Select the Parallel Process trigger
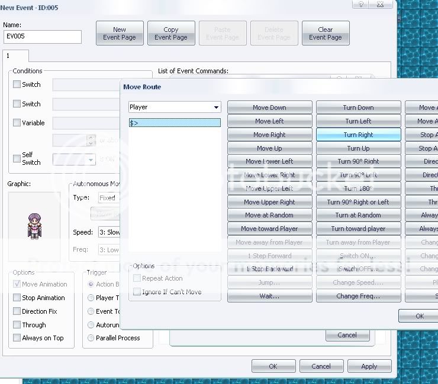The image size is (438, 384). 91,338
